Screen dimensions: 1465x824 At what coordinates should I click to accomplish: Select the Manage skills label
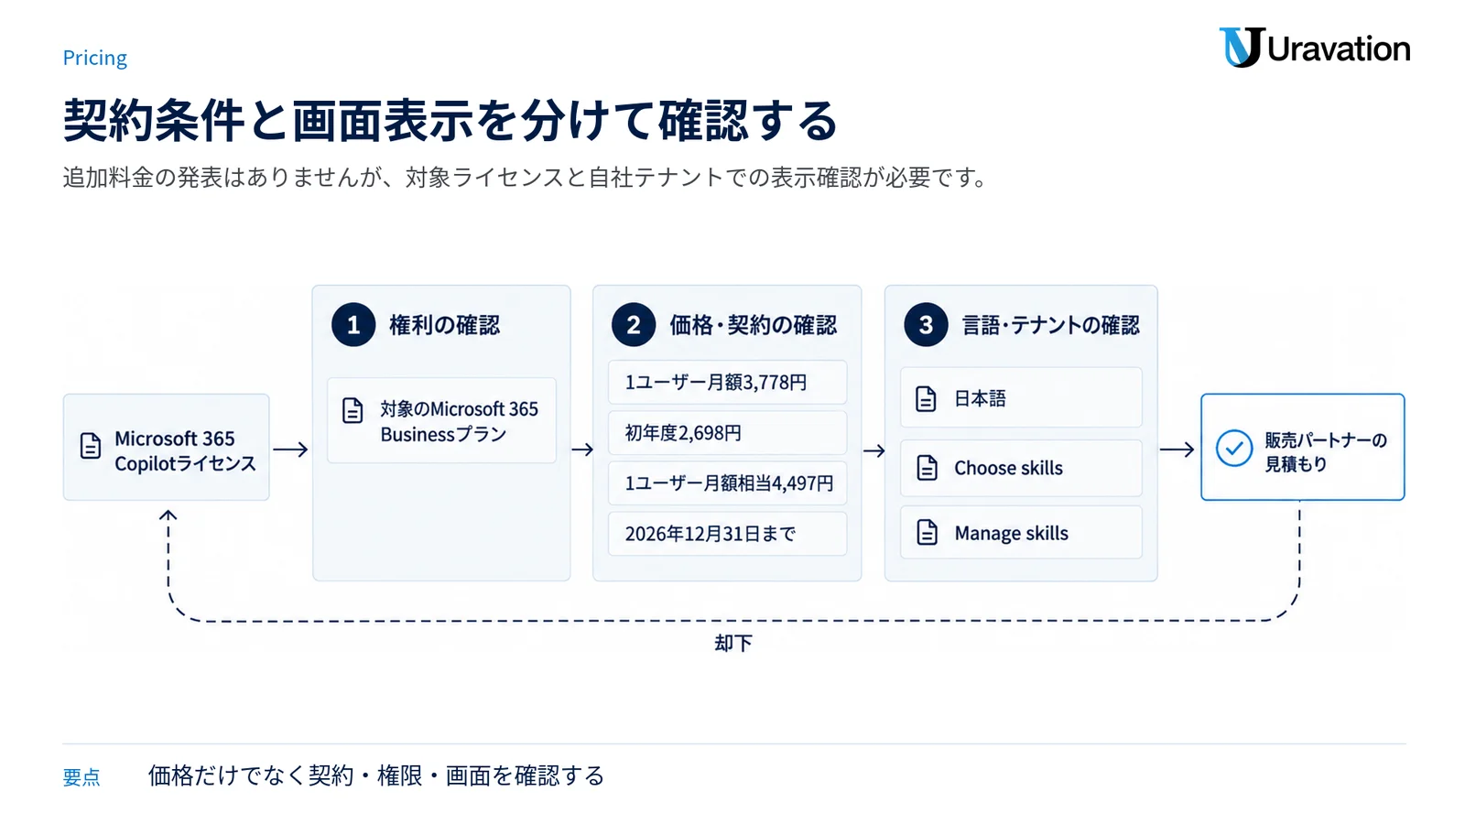pos(1011,533)
